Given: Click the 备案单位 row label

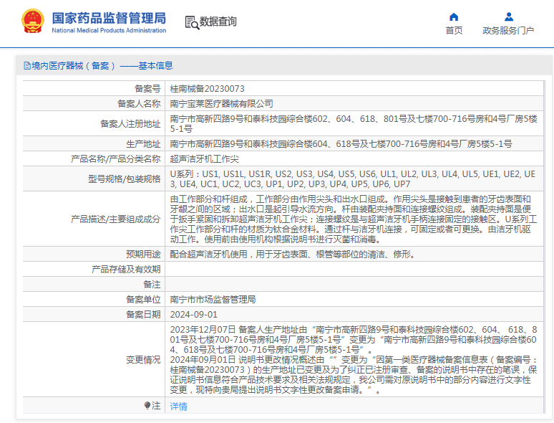Looking at the screenshot, I should [143, 300].
